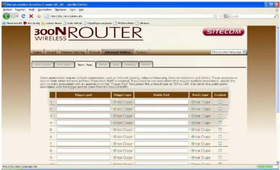Viewport: 280px width, 170px height.
Task: Click the Trigger port field in row 5
Action: click(83, 130)
